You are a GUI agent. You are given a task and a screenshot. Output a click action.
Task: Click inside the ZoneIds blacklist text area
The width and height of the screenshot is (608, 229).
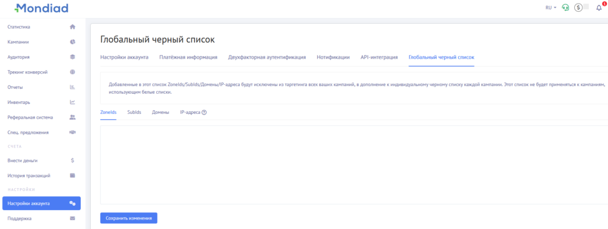(x=354, y=165)
